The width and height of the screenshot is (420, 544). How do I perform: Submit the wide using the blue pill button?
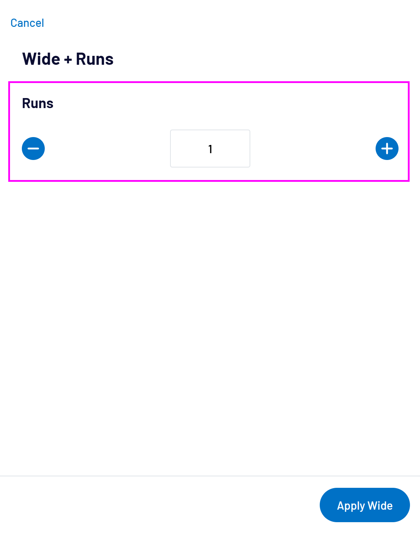365,505
